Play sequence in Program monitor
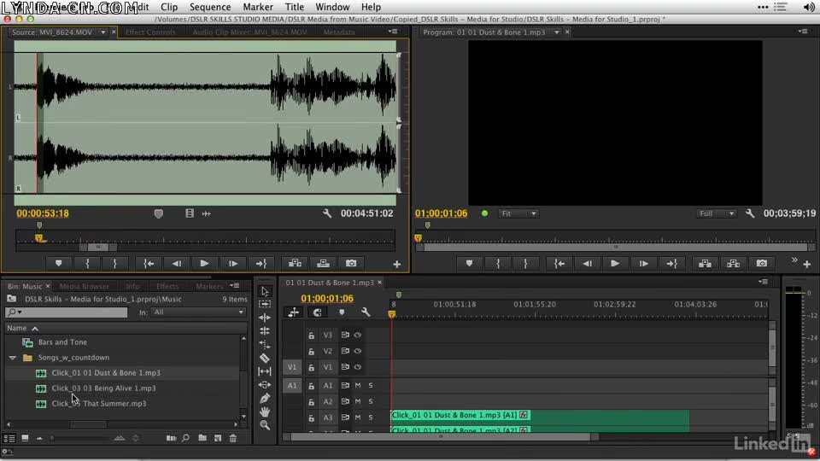The height and width of the screenshot is (461, 820). [615, 264]
